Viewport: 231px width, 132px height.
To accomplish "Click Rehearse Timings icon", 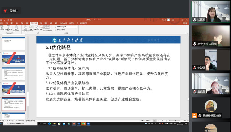I will point(37,28).
